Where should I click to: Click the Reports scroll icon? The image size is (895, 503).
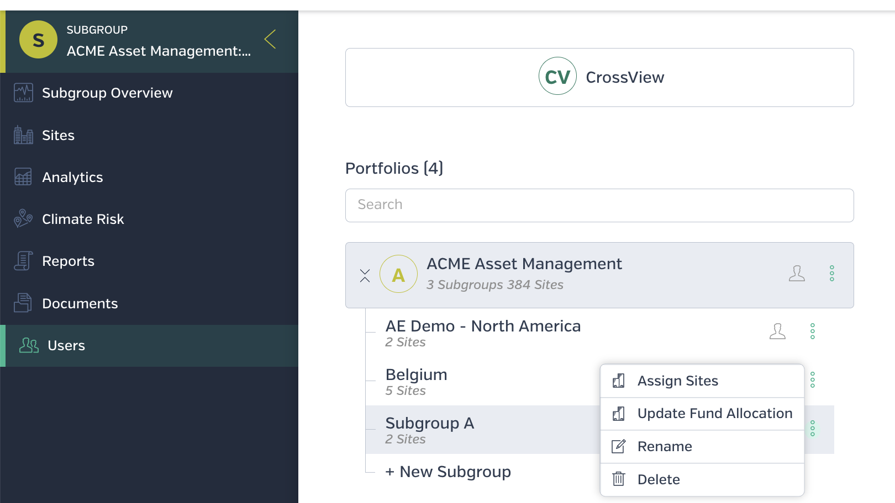(23, 261)
